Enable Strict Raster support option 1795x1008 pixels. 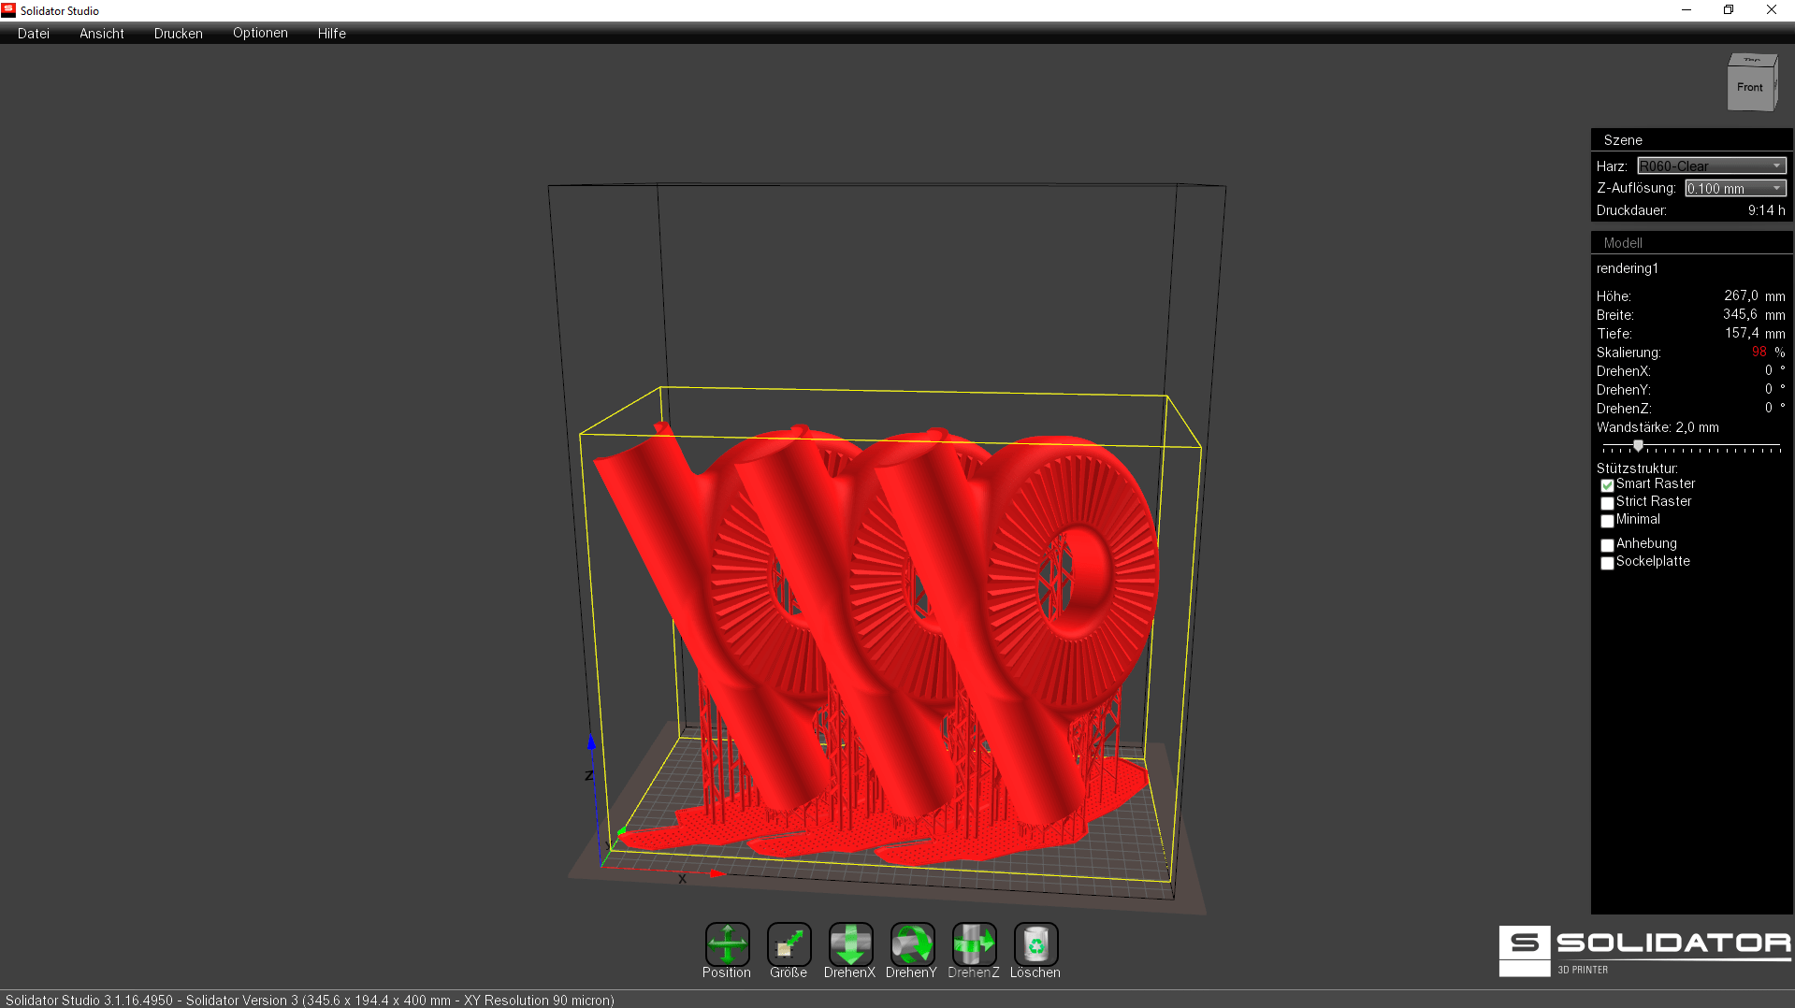tap(1607, 503)
